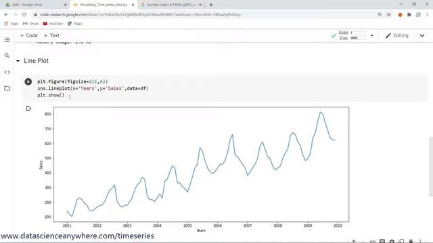The width and height of the screenshot is (433, 243).
Task: Open the Extensions puzzle menu
Action: point(409,15)
